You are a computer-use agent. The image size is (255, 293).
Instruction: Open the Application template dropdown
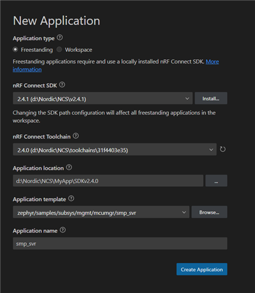point(101,212)
